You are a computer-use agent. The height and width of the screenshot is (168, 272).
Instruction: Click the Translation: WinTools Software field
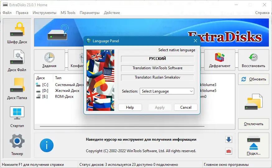(x=157, y=68)
